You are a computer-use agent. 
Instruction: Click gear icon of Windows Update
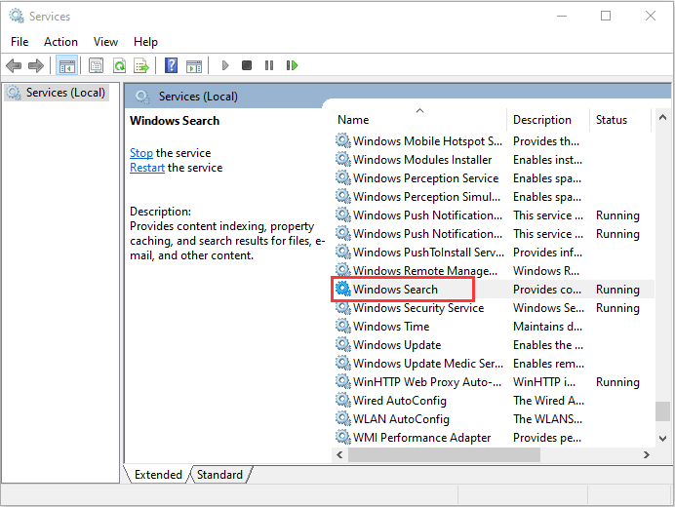pyautogui.click(x=343, y=344)
